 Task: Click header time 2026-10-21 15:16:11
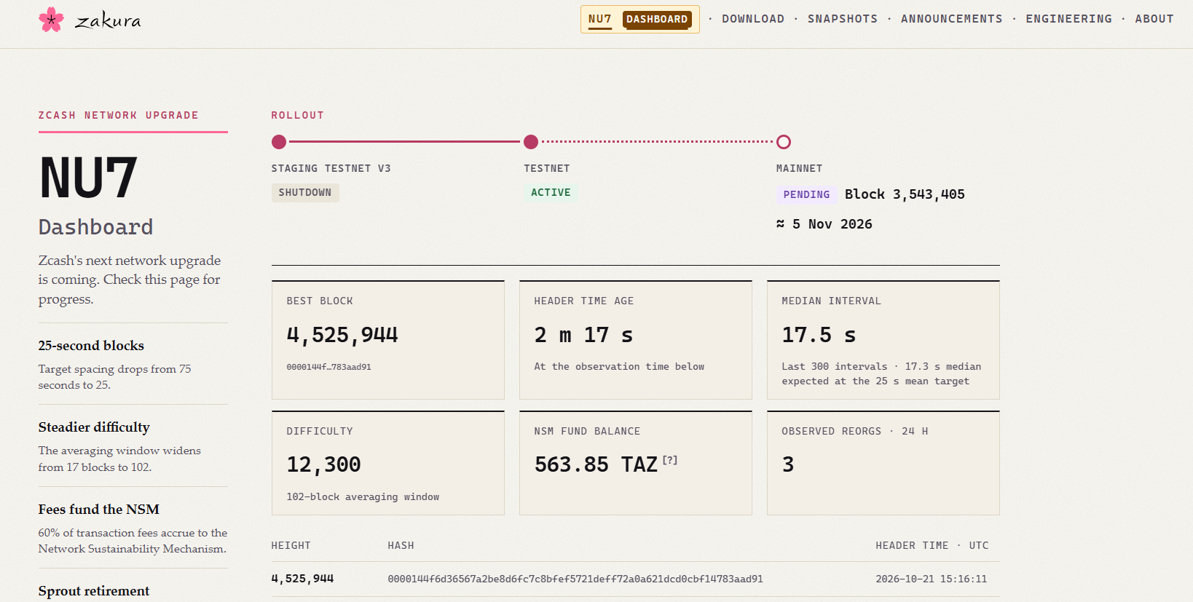[x=932, y=579]
